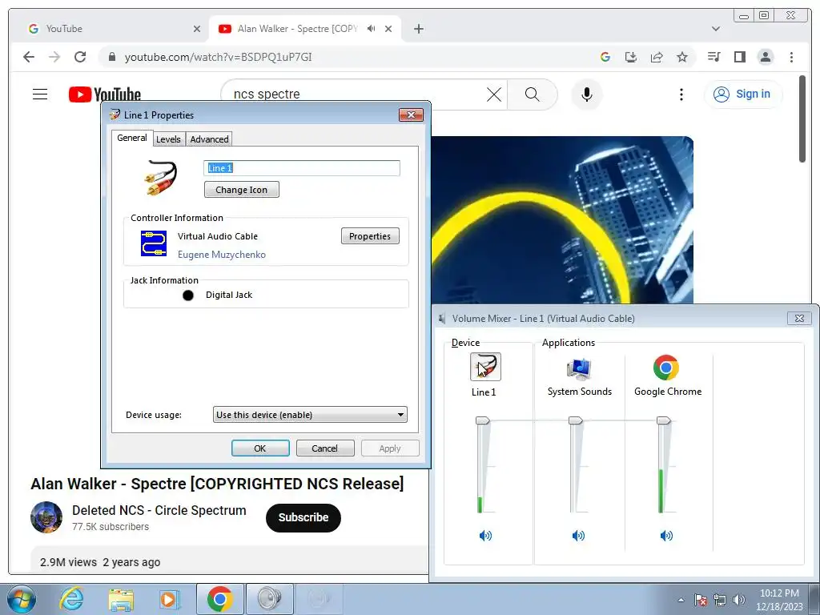Click the Google icon in address bar
Viewport: 820px width, 615px height.
coord(605,57)
